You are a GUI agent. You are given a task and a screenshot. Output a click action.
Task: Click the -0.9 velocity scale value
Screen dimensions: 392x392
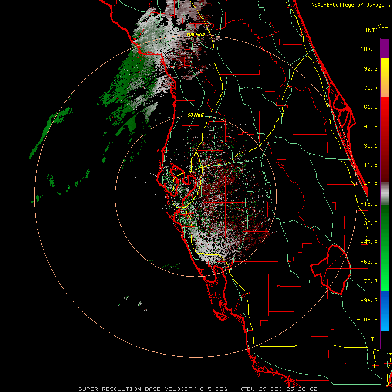[x=371, y=185]
